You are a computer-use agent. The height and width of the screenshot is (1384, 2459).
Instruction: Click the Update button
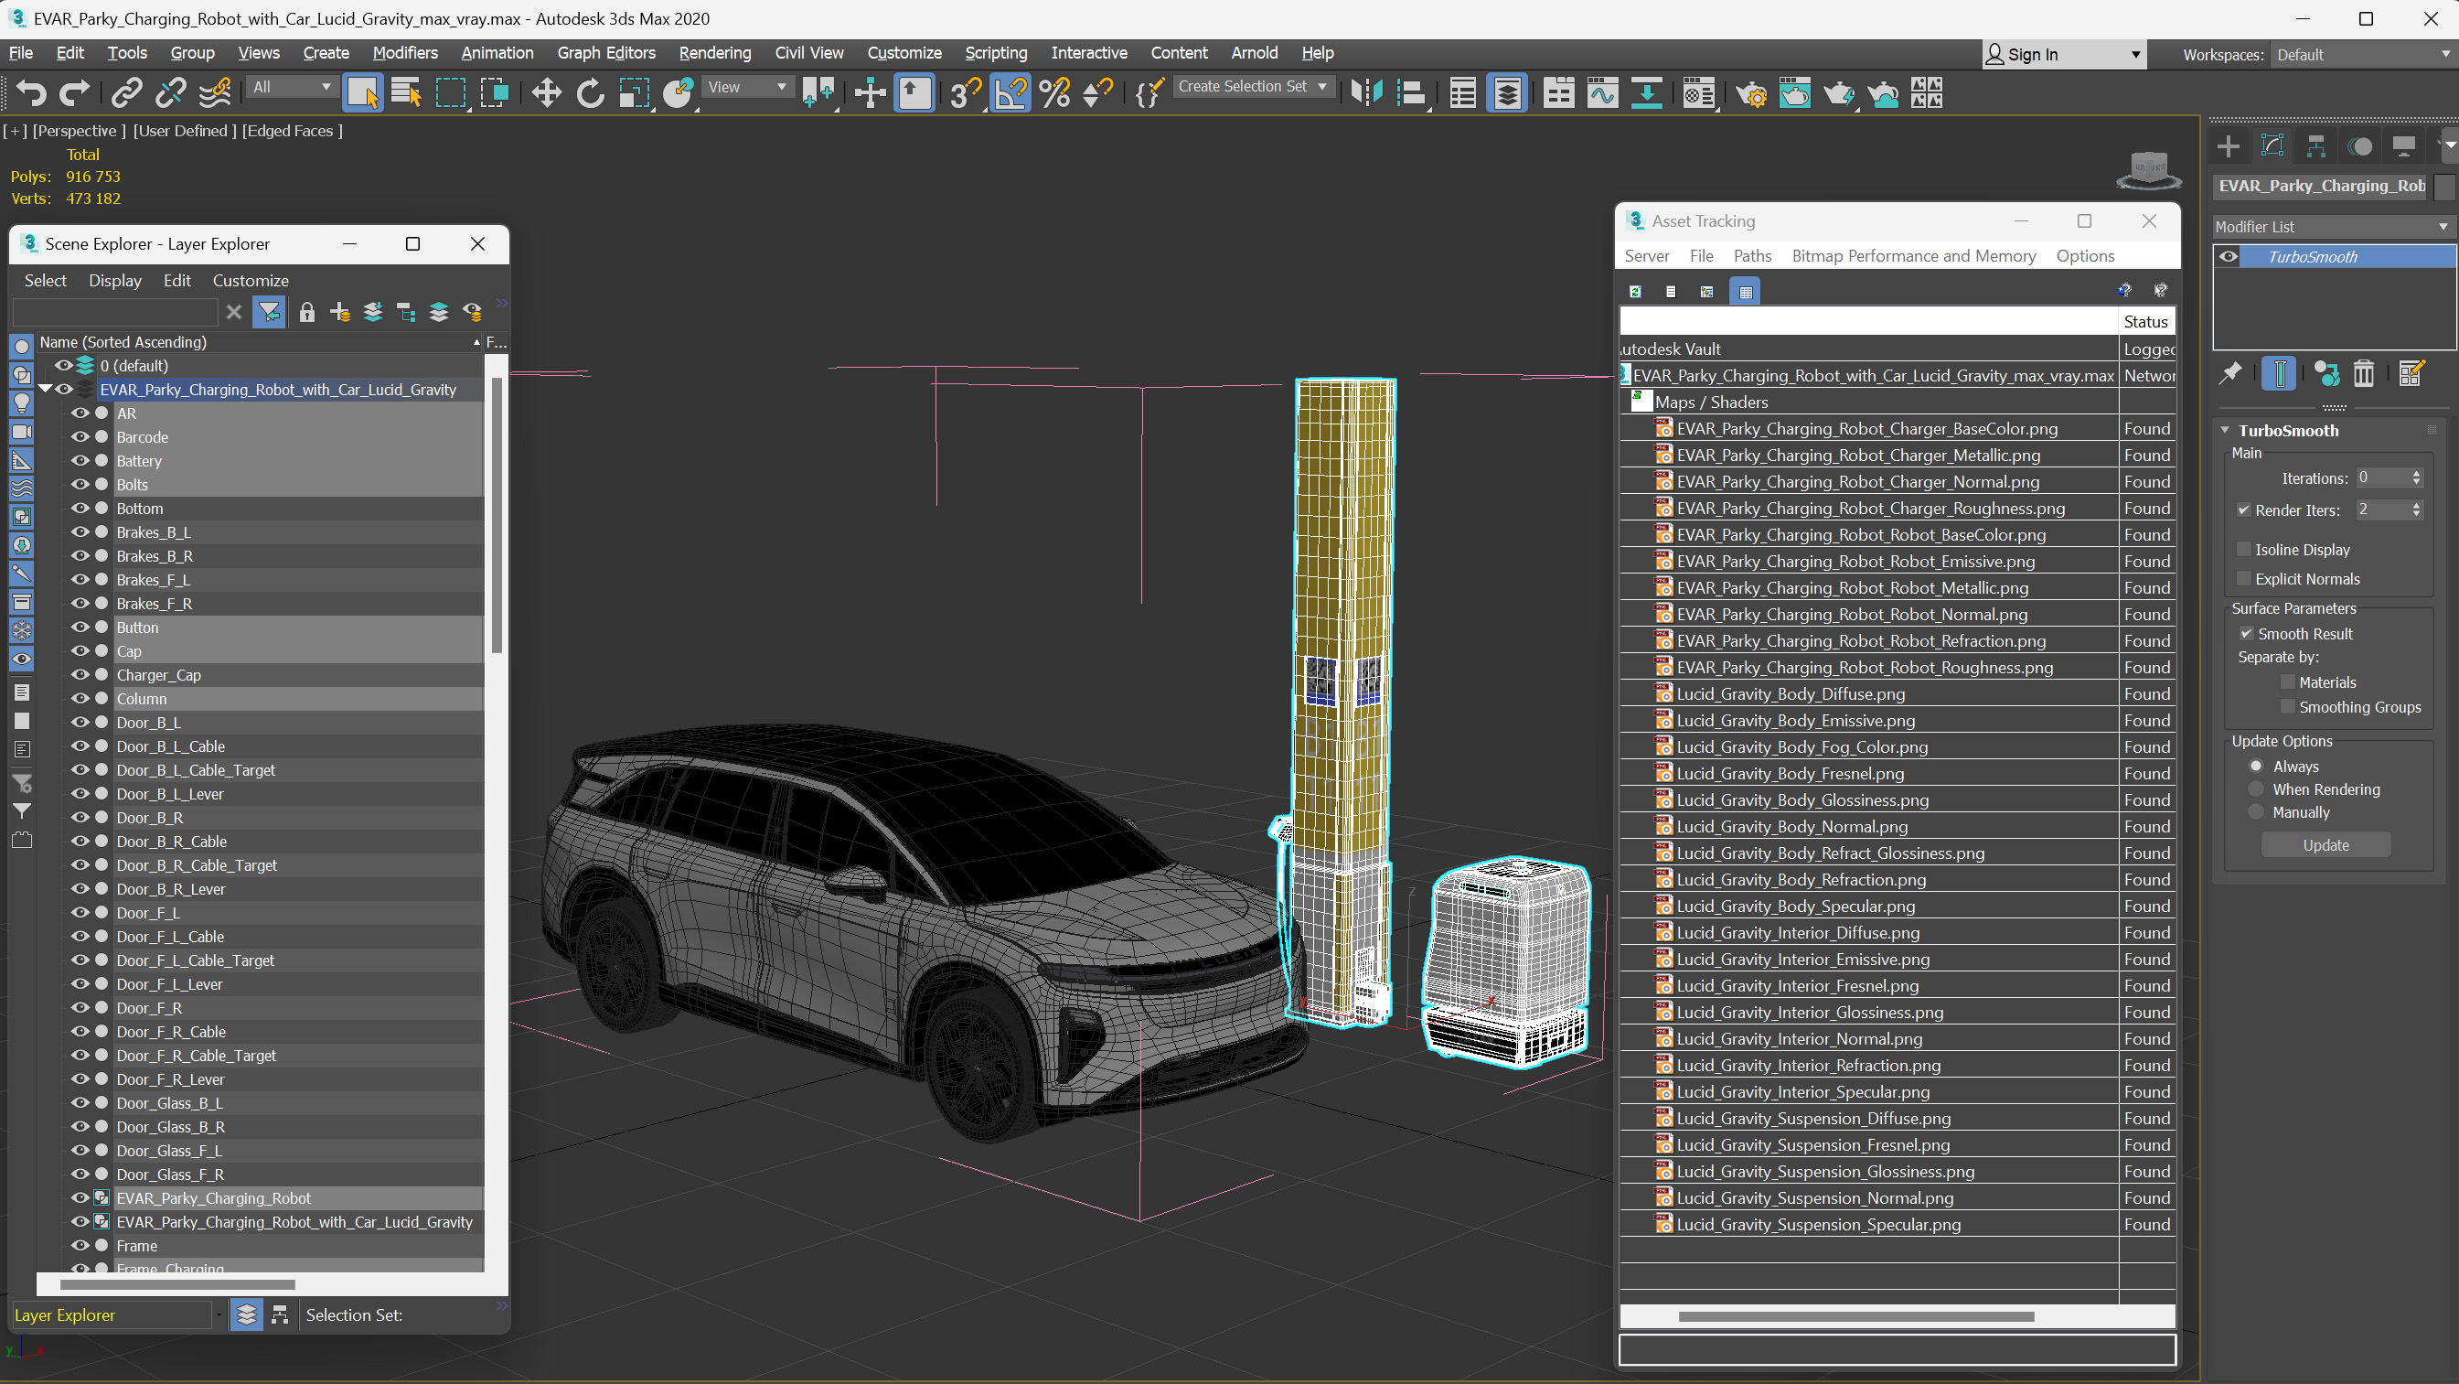point(2325,844)
